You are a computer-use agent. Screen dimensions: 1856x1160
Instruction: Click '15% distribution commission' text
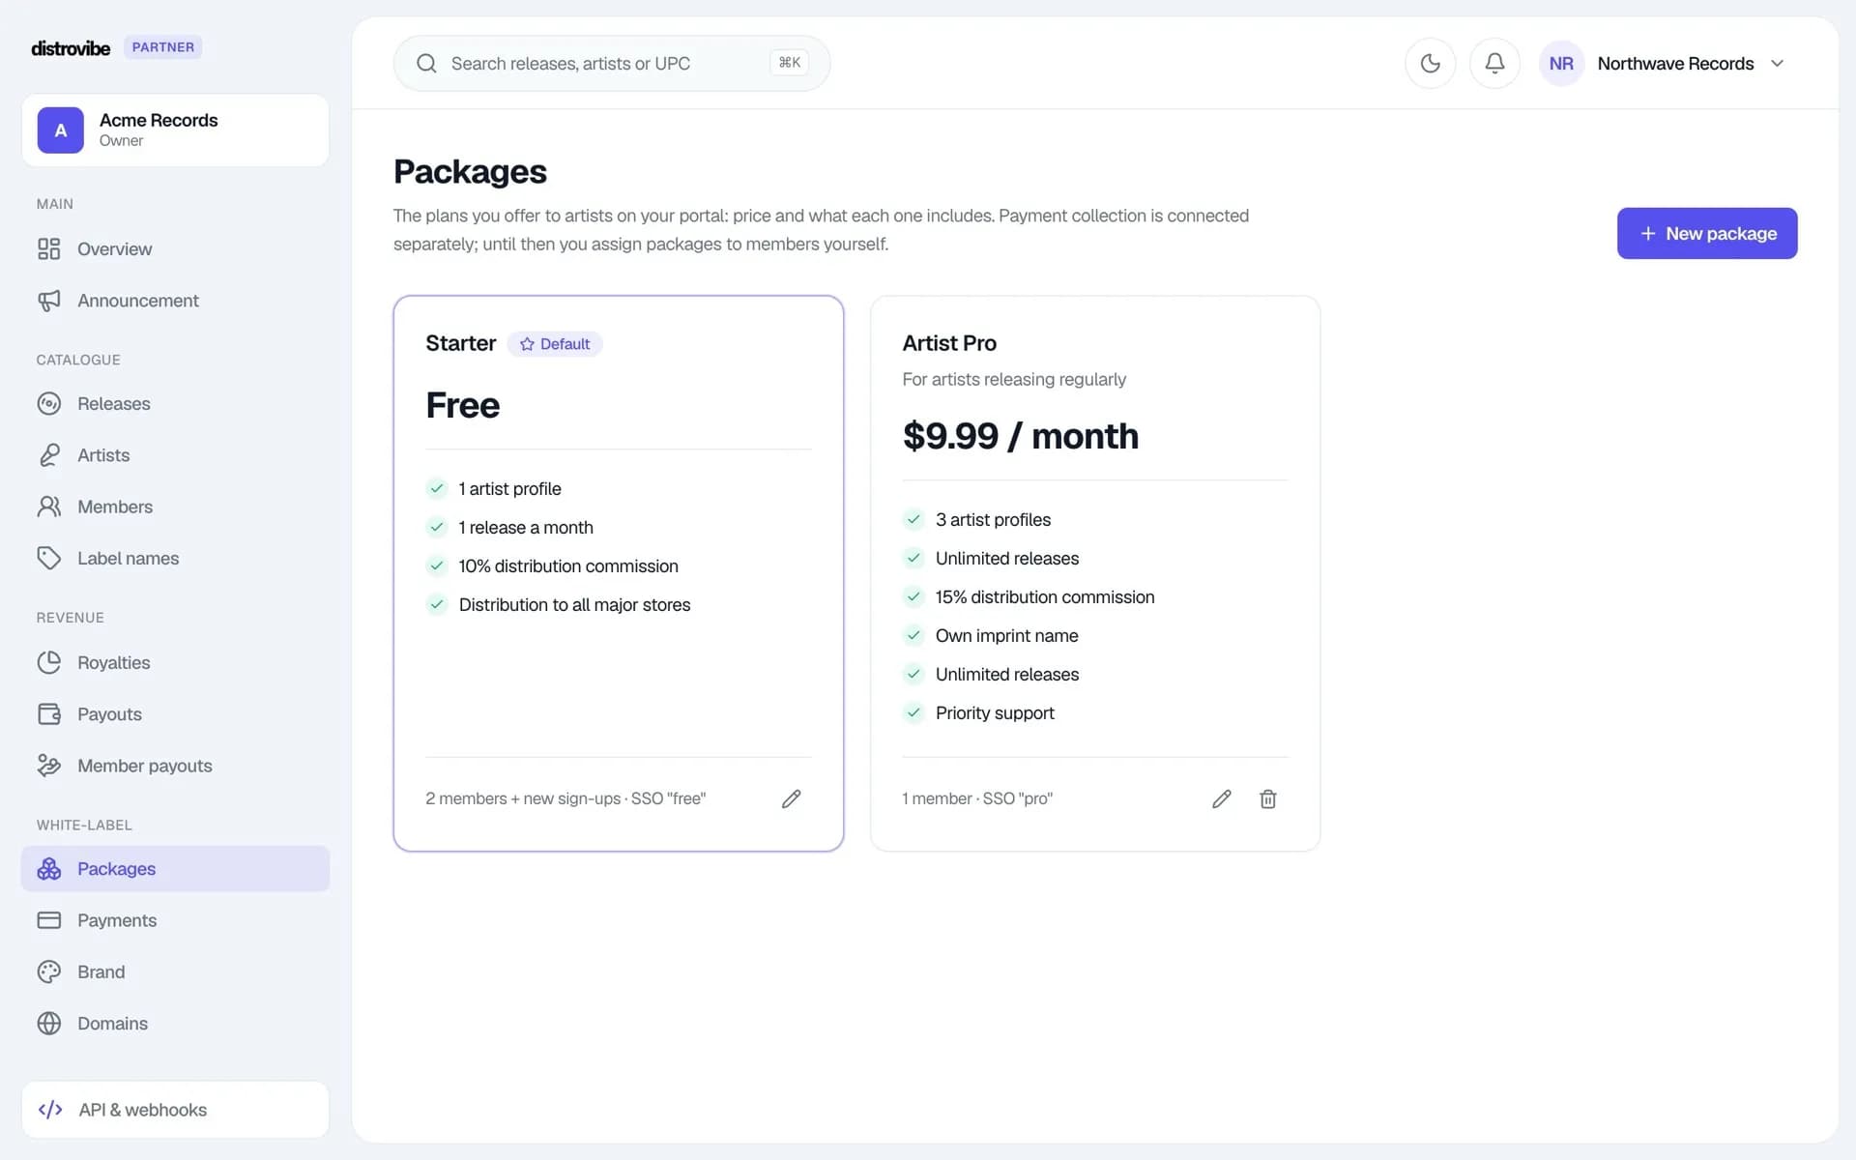[1045, 597]
